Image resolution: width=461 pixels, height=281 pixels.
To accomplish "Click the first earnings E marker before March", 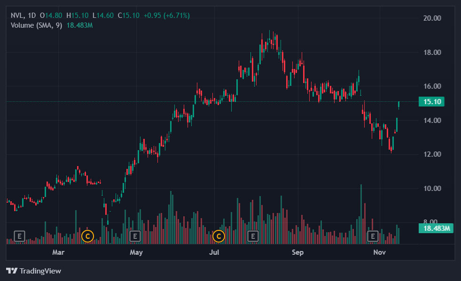I will coord(19,235).
